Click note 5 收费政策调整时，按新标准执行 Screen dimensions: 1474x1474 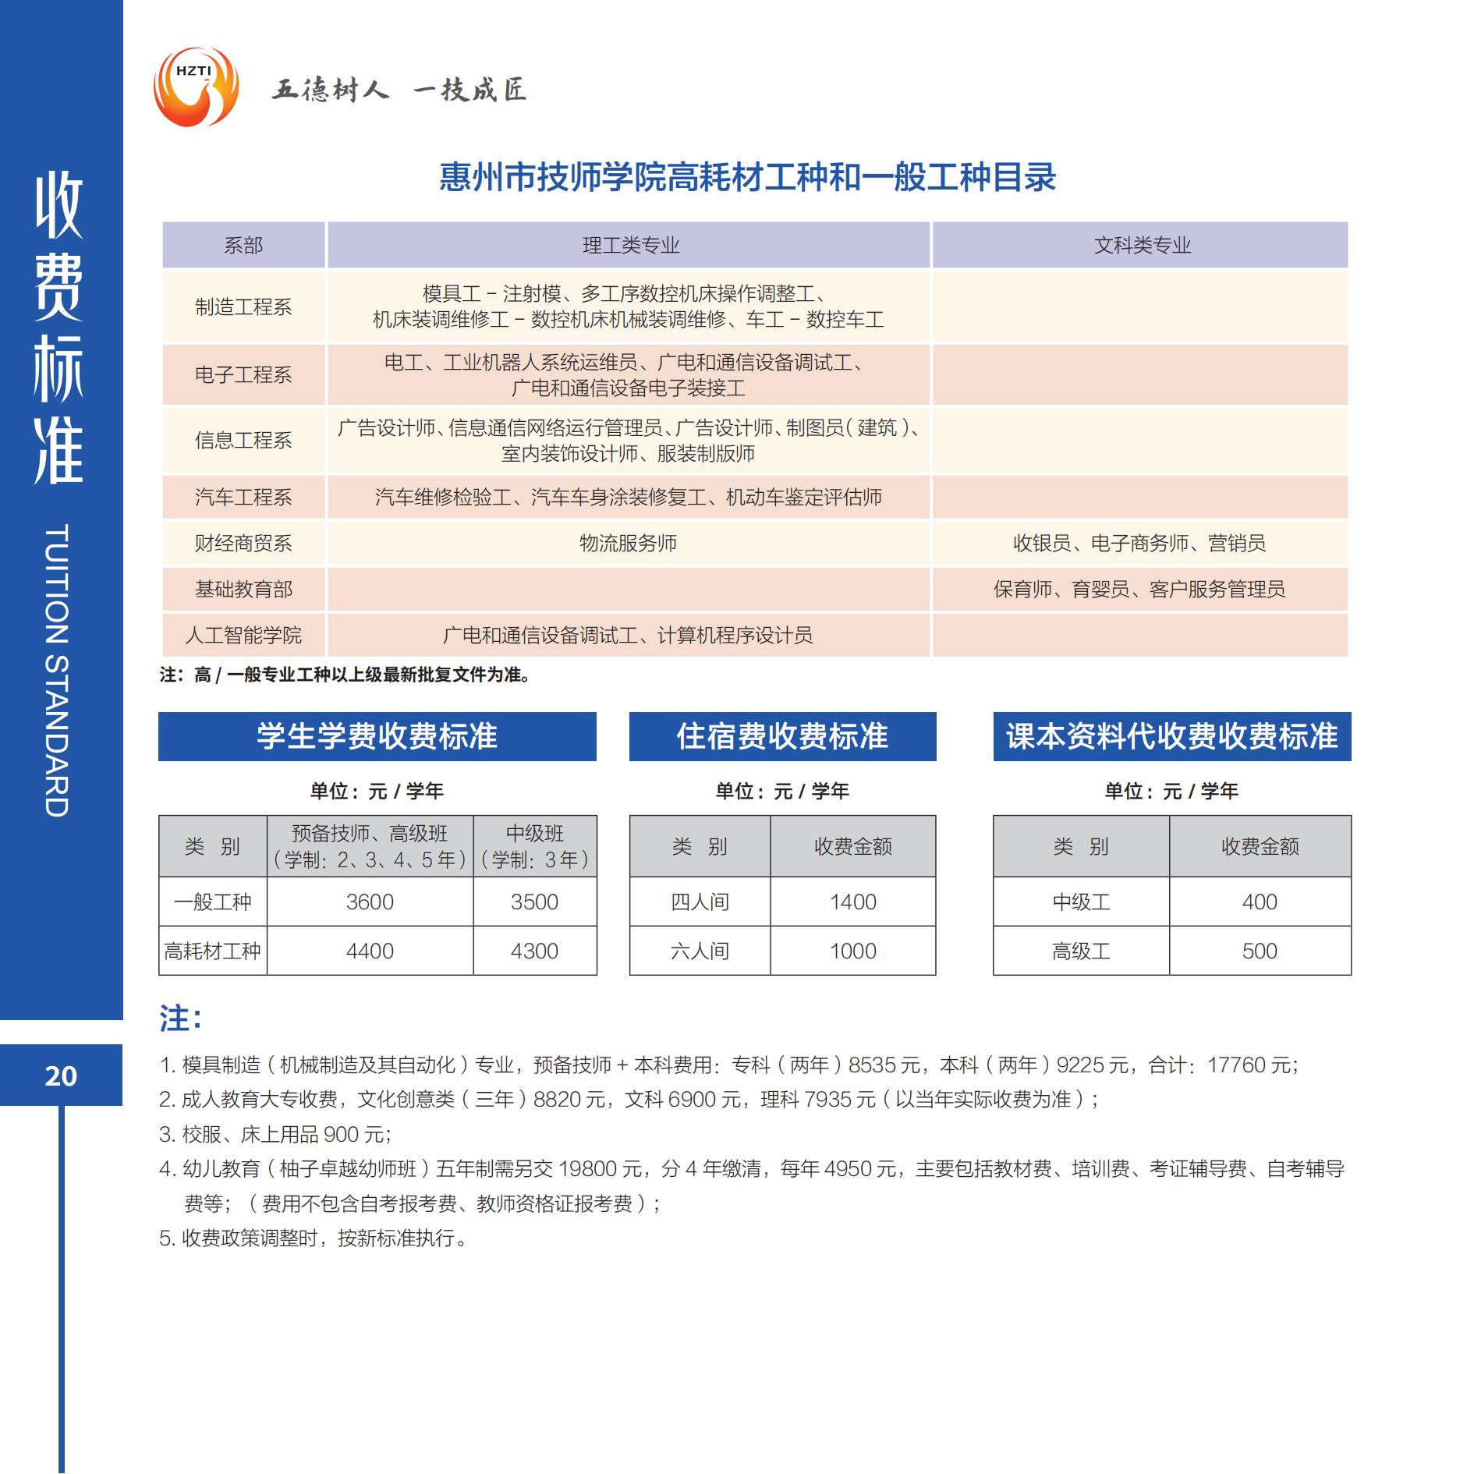[314, 1238]
